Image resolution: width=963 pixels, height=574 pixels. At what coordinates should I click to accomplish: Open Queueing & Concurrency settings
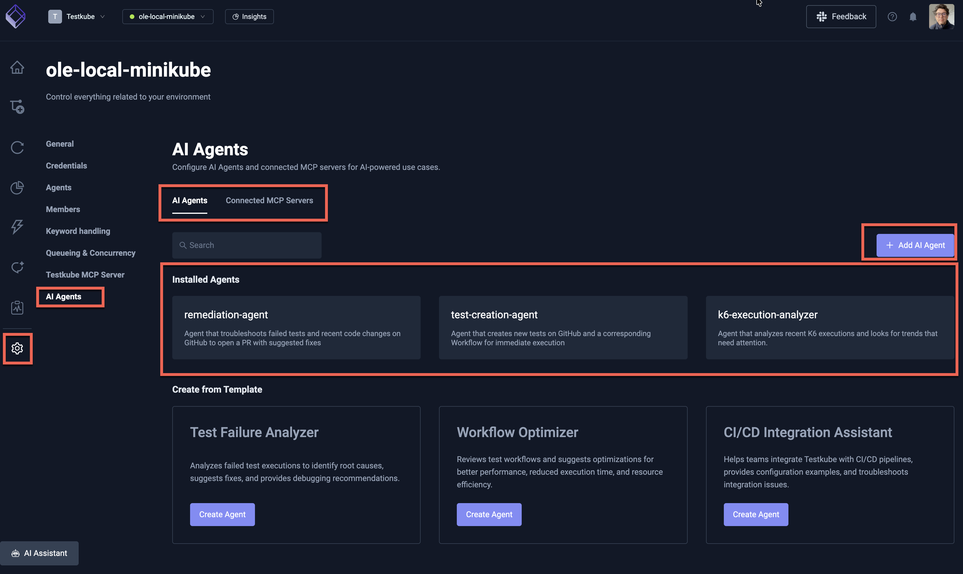(90, 253)
